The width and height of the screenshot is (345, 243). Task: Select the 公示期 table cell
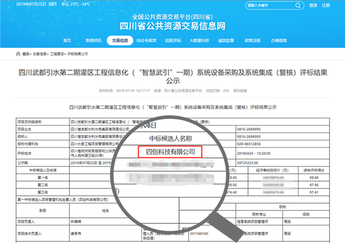tap(43, 163)
